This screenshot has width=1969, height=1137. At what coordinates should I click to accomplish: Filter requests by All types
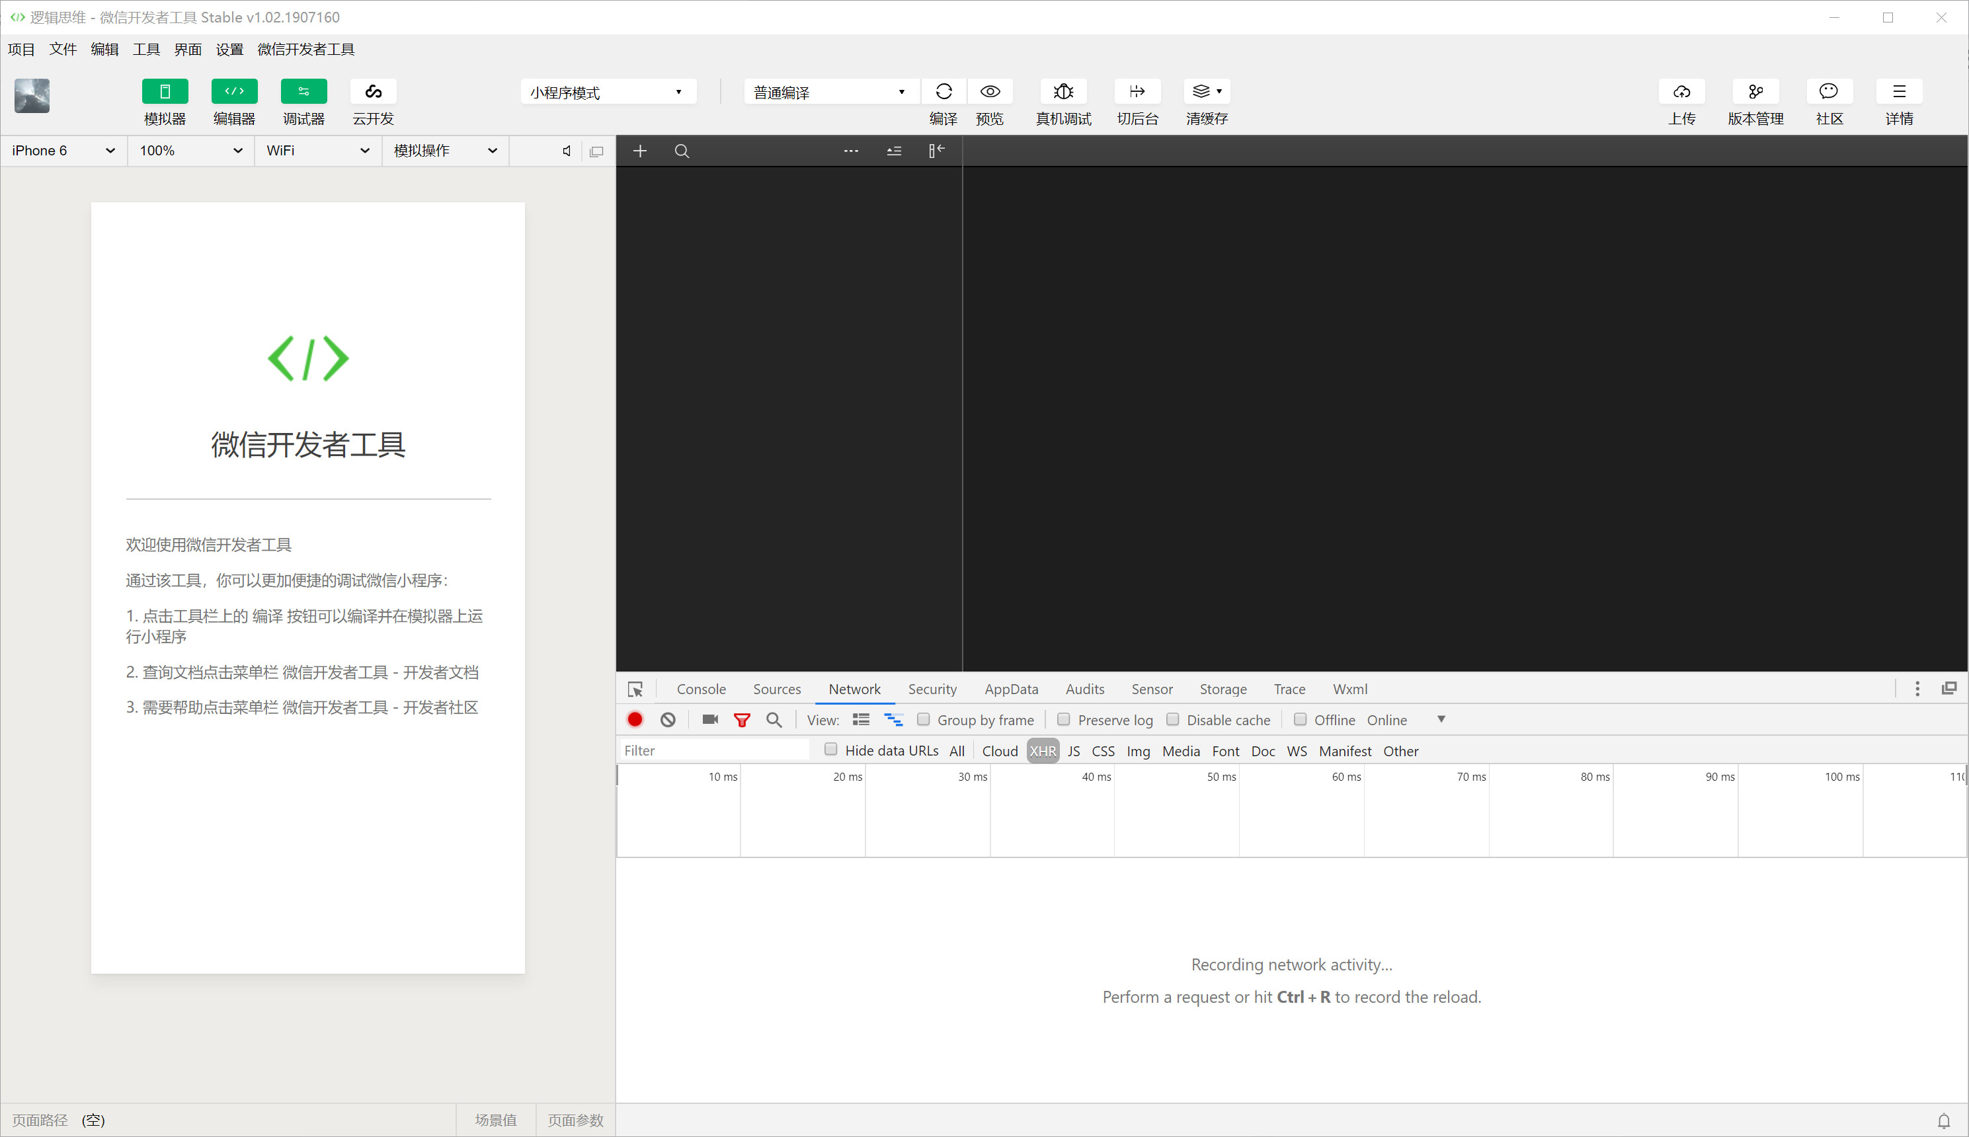(957, 751)
